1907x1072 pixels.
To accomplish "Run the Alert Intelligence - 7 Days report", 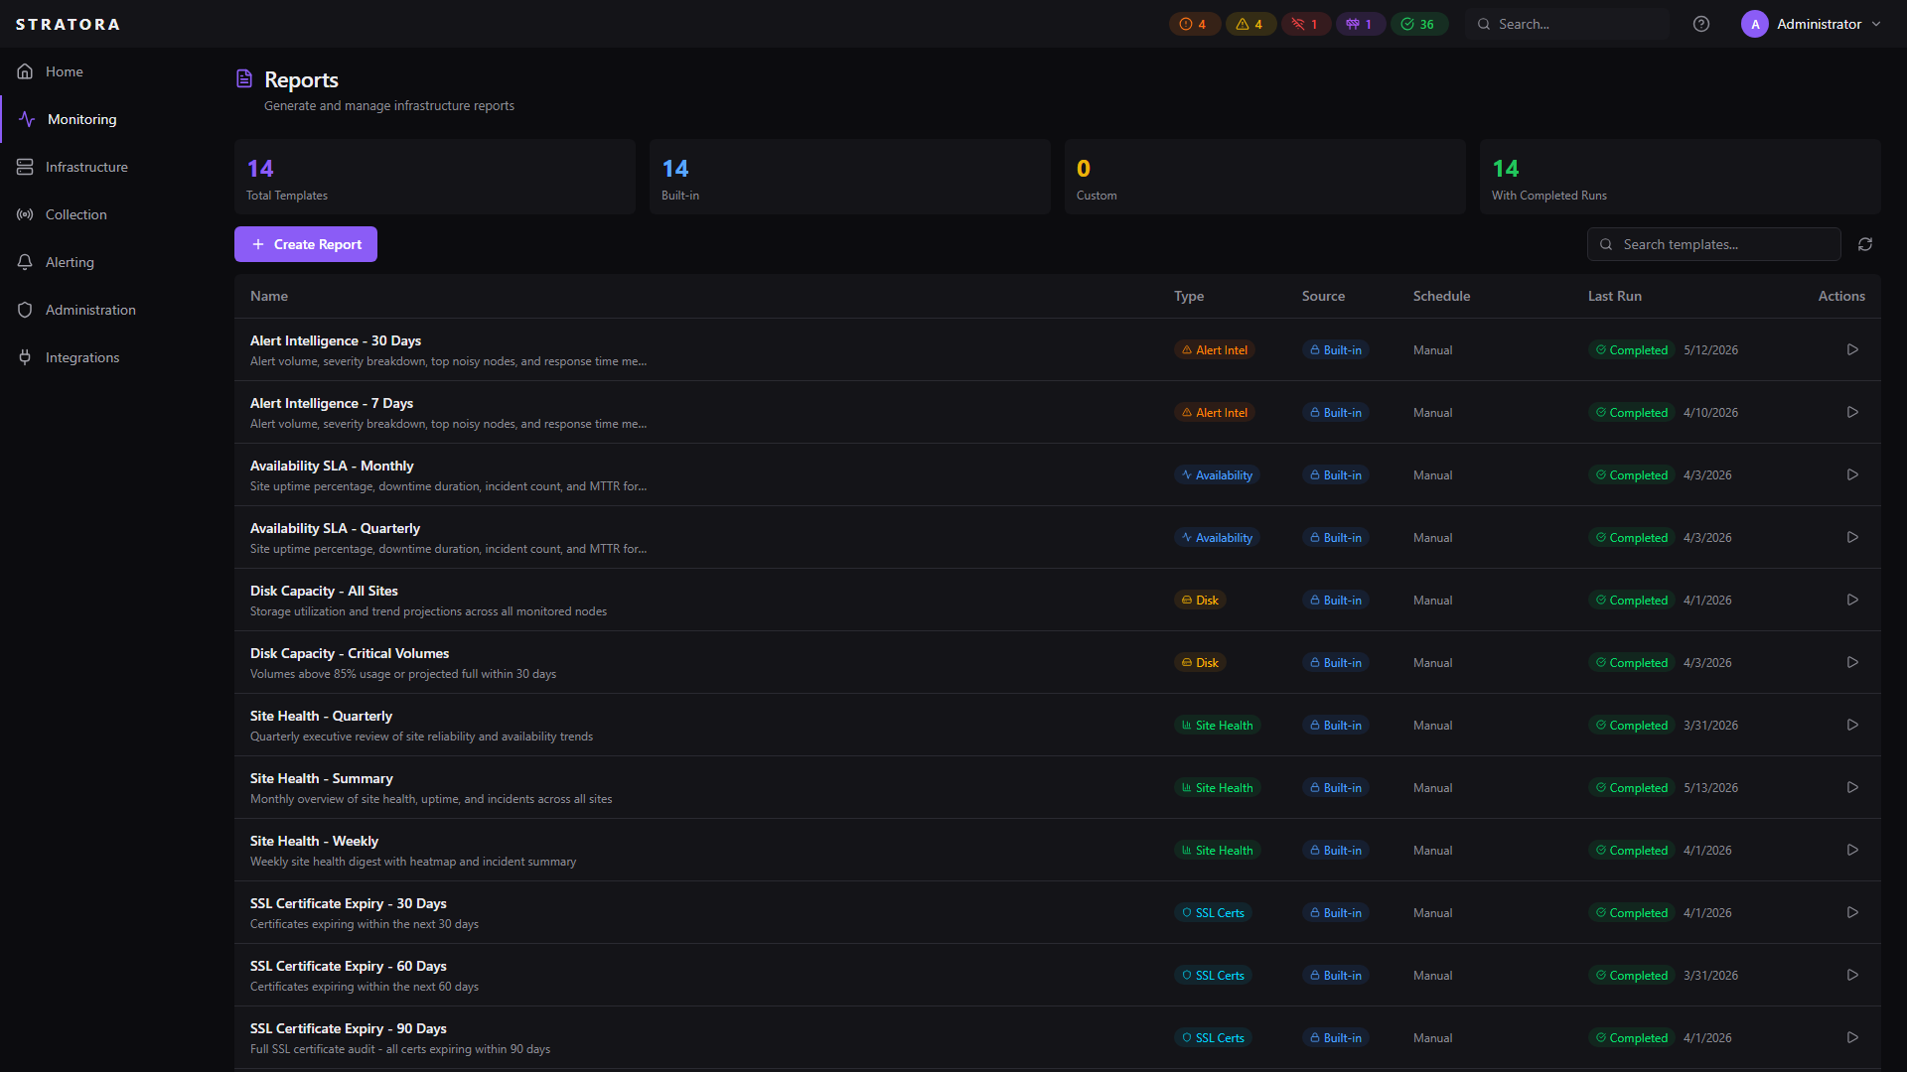I will click(x=1852, y=412).
